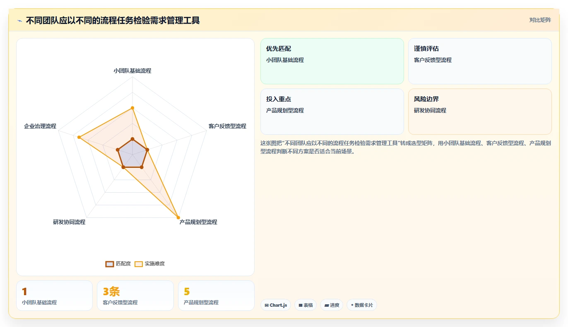Open the 优先匹配 card
Image resolution: width=568 pixels, height=327 pixels.
click(x=332, y=61)
